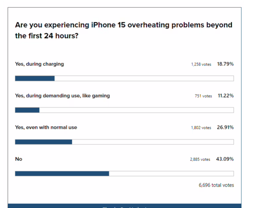Click the 'Yes, during charging' result bar

[x=125, y=78]
